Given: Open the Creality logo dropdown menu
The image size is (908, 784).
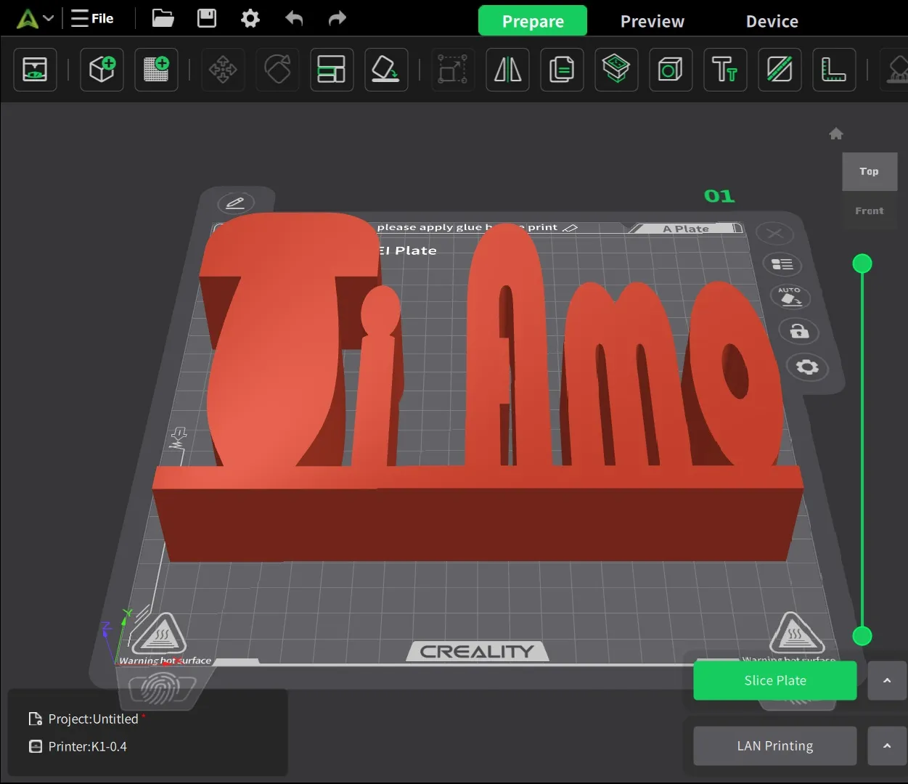Looking at the screenshot, I should point(35,19).
